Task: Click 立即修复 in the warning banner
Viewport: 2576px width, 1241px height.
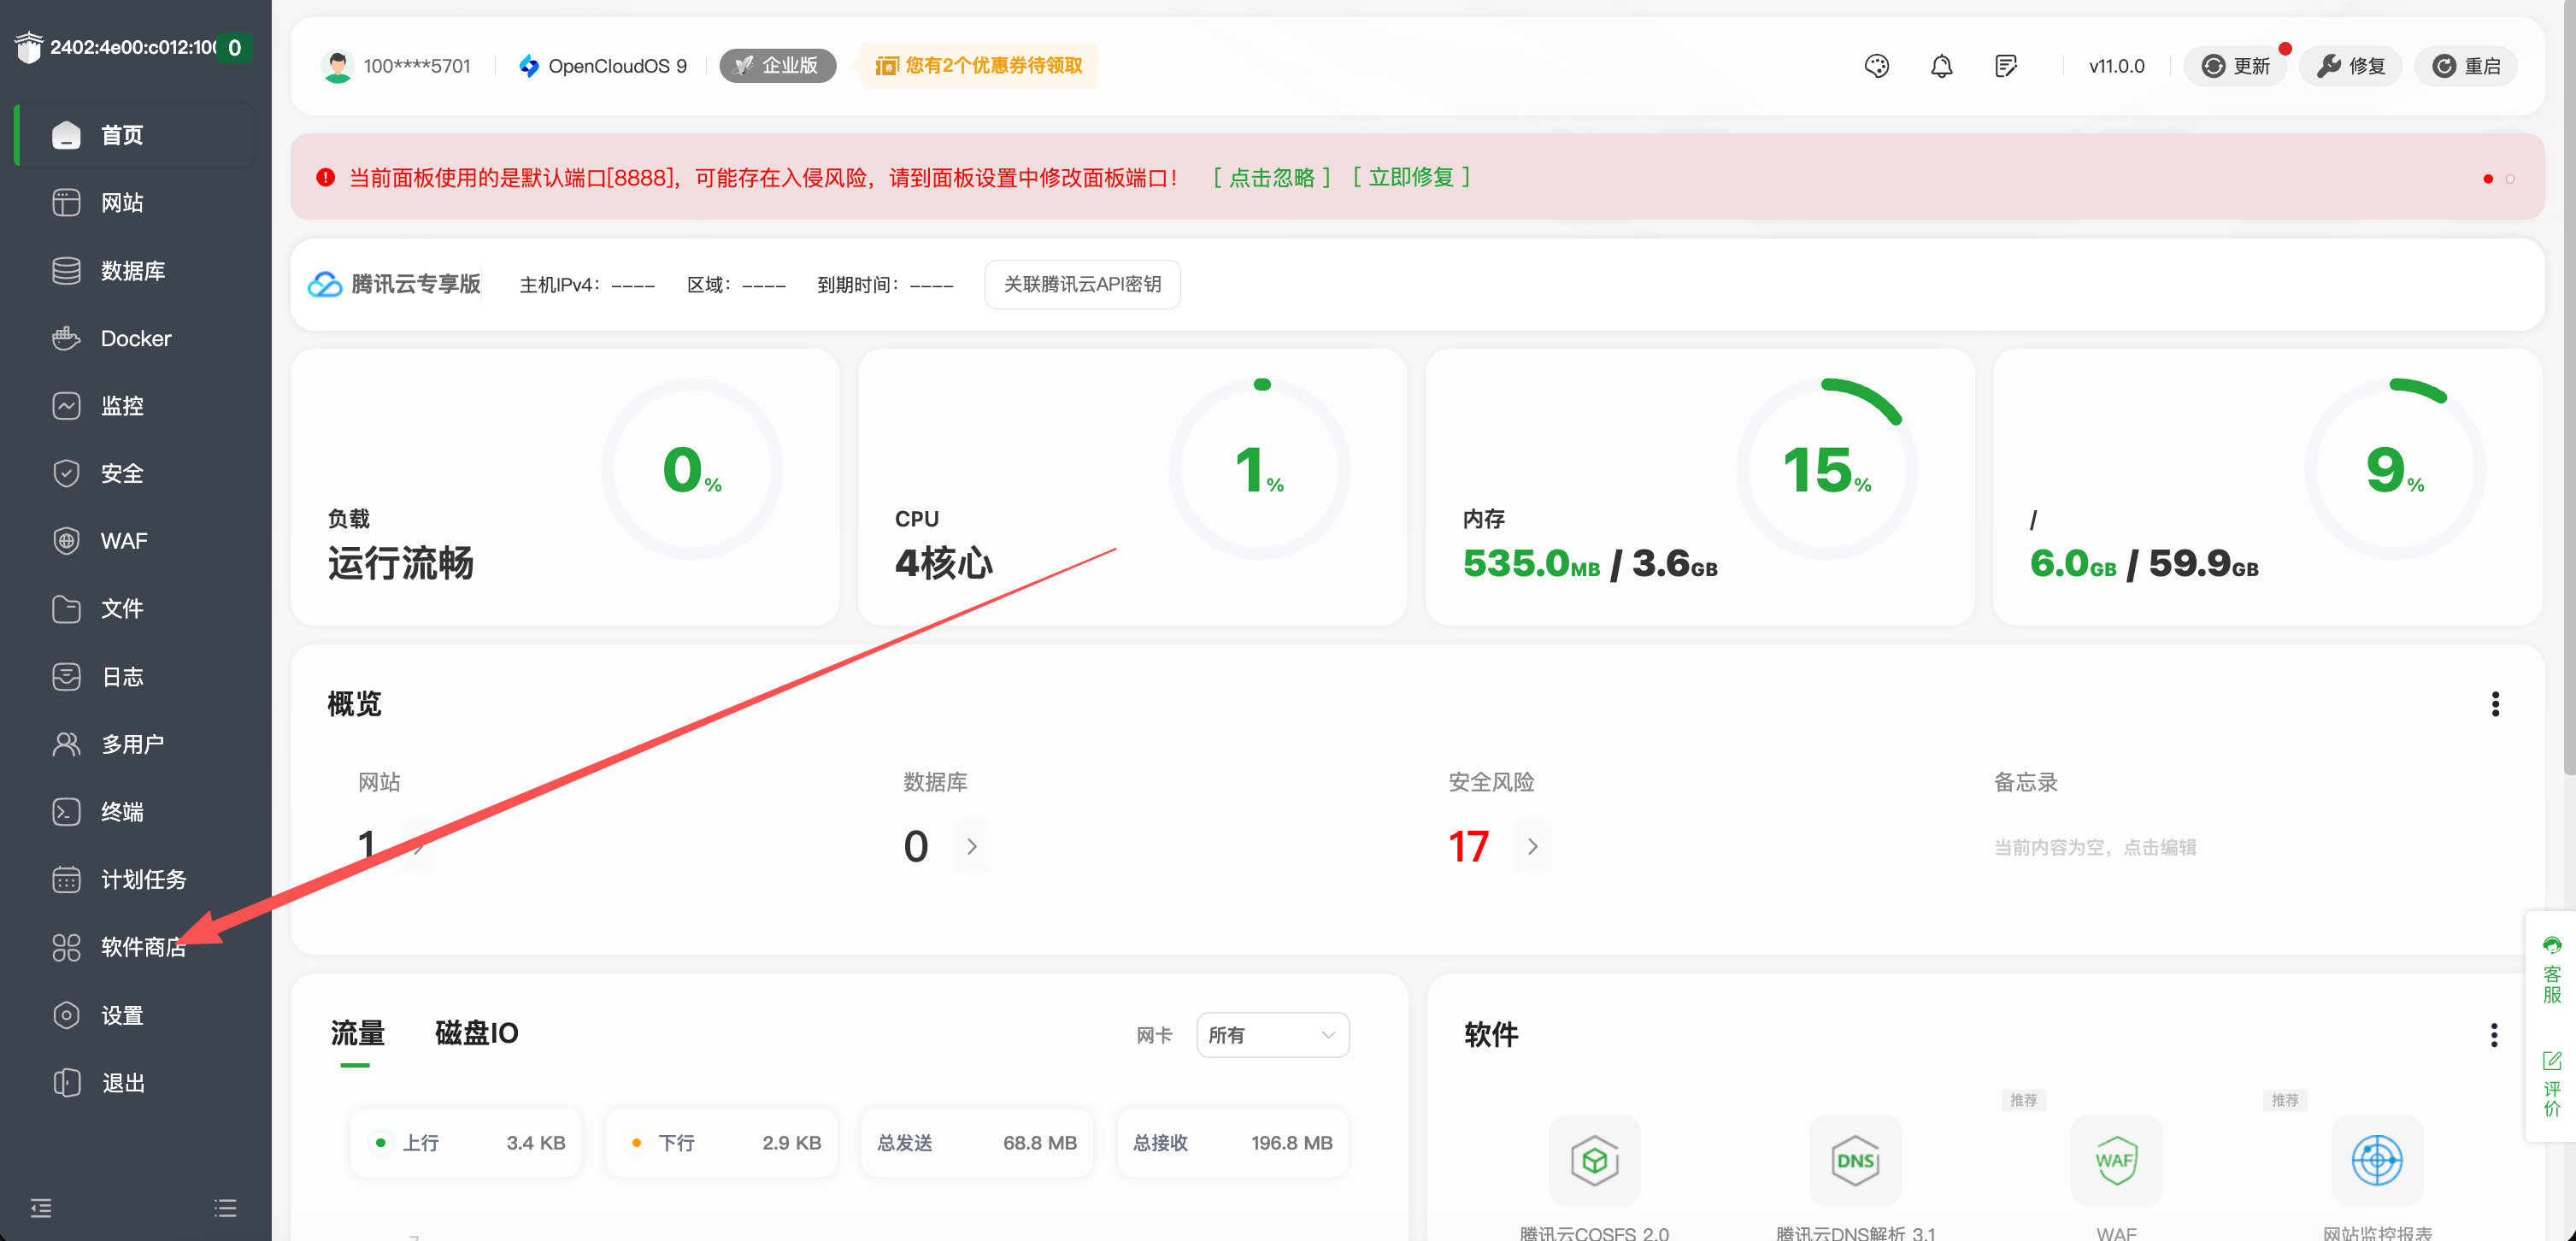Action: click(1411, 176)
